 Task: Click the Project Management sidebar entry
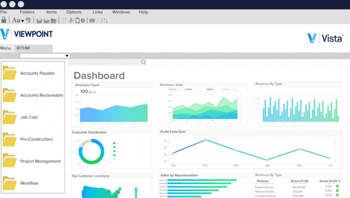[40, 161]
